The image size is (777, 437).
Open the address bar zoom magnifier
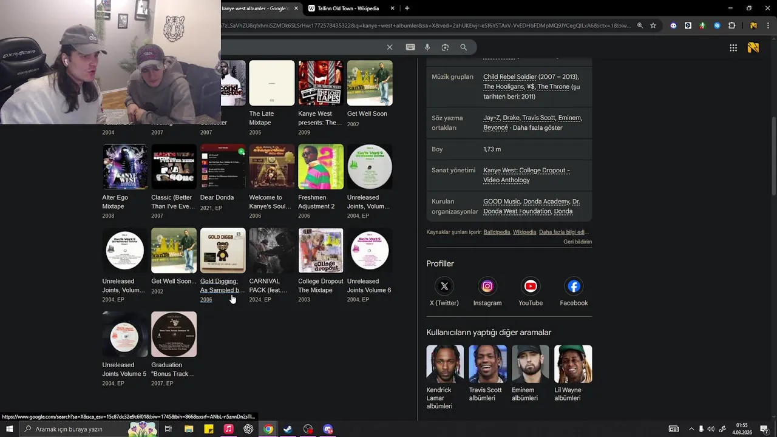tap(640, 25)
